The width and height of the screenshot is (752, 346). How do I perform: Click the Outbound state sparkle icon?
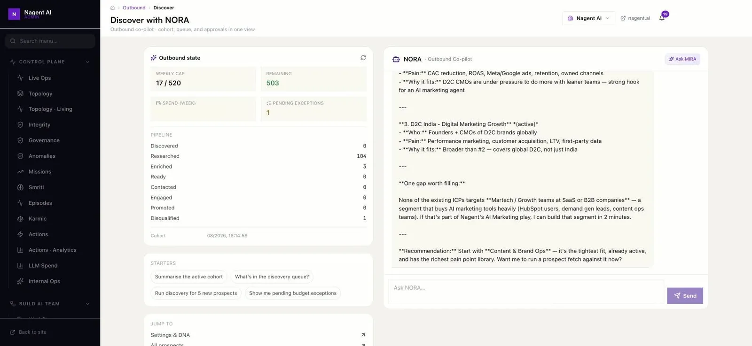[154, 58]
